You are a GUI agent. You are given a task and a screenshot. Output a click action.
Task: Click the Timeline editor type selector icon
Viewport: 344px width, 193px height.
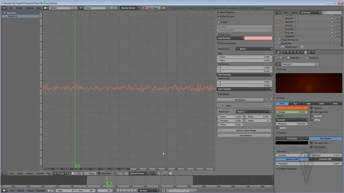4,191
